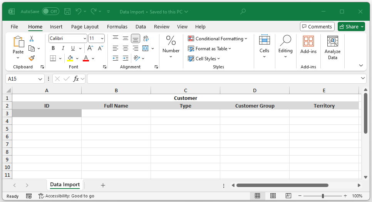This screenshot has height=202, width=372.
Task: Open the Name Box dropdown arrow
Action: 40,79
